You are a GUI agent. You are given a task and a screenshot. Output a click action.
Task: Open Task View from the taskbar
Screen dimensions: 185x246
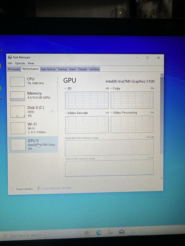87,233
